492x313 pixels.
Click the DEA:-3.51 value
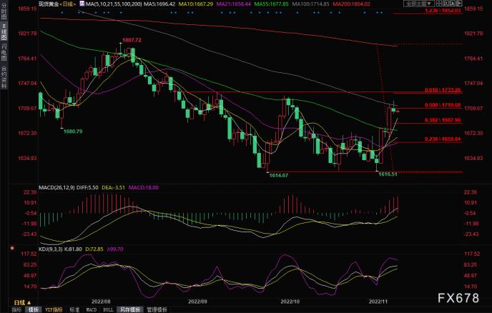coord(113,187)
